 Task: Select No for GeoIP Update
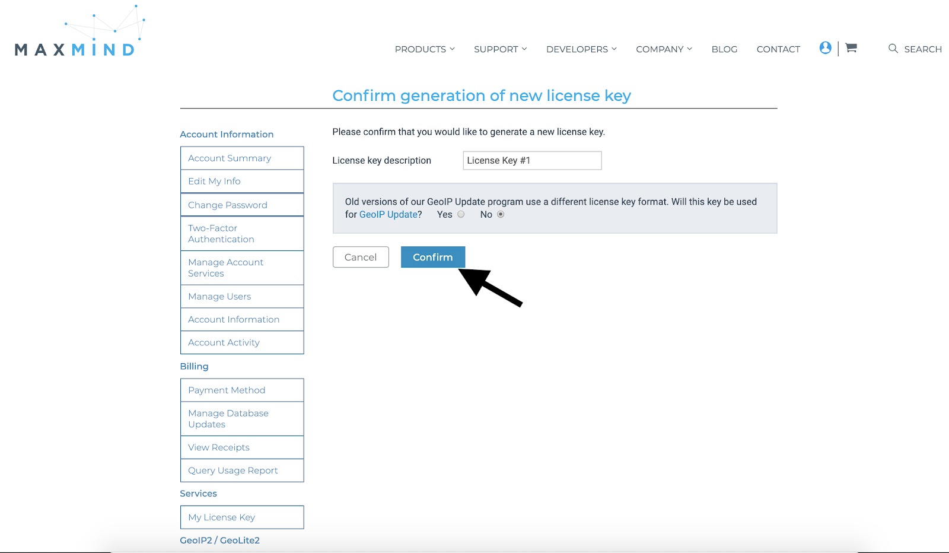coord(501,215)
